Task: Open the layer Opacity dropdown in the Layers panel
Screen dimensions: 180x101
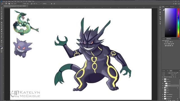Action: [177, 75]
